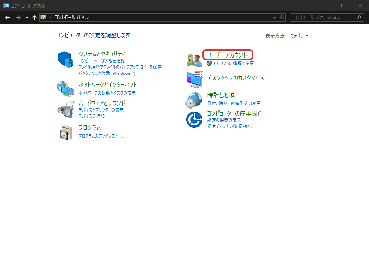The height and width of the screenshot is (259, 369).
Task: Open ネットワークの状態とタスクの表示 link
Action: point(107,93)
